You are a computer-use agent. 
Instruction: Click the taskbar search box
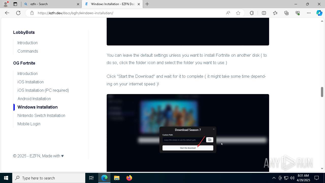(x=49, y=178)
